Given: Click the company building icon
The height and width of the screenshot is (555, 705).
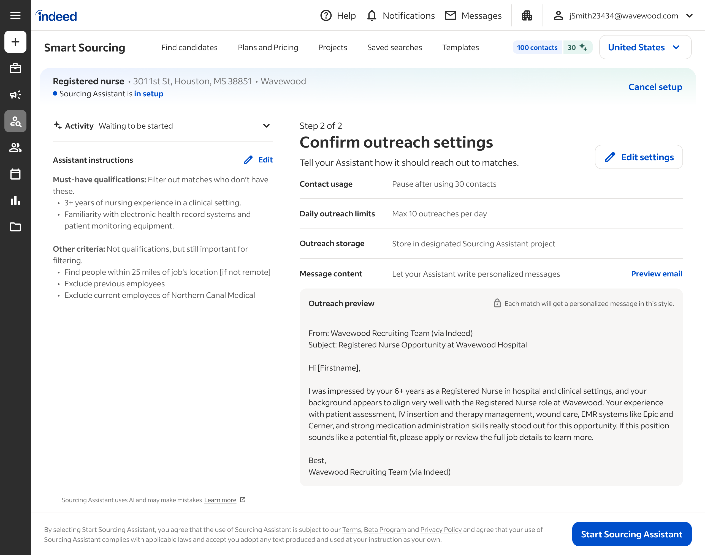Looking at the screenshot, I should tap(527, 16).
